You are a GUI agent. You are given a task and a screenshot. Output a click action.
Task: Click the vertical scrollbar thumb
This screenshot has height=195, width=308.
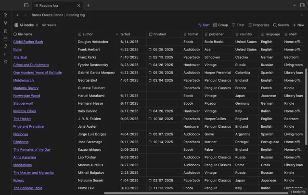tap(306, 107)
